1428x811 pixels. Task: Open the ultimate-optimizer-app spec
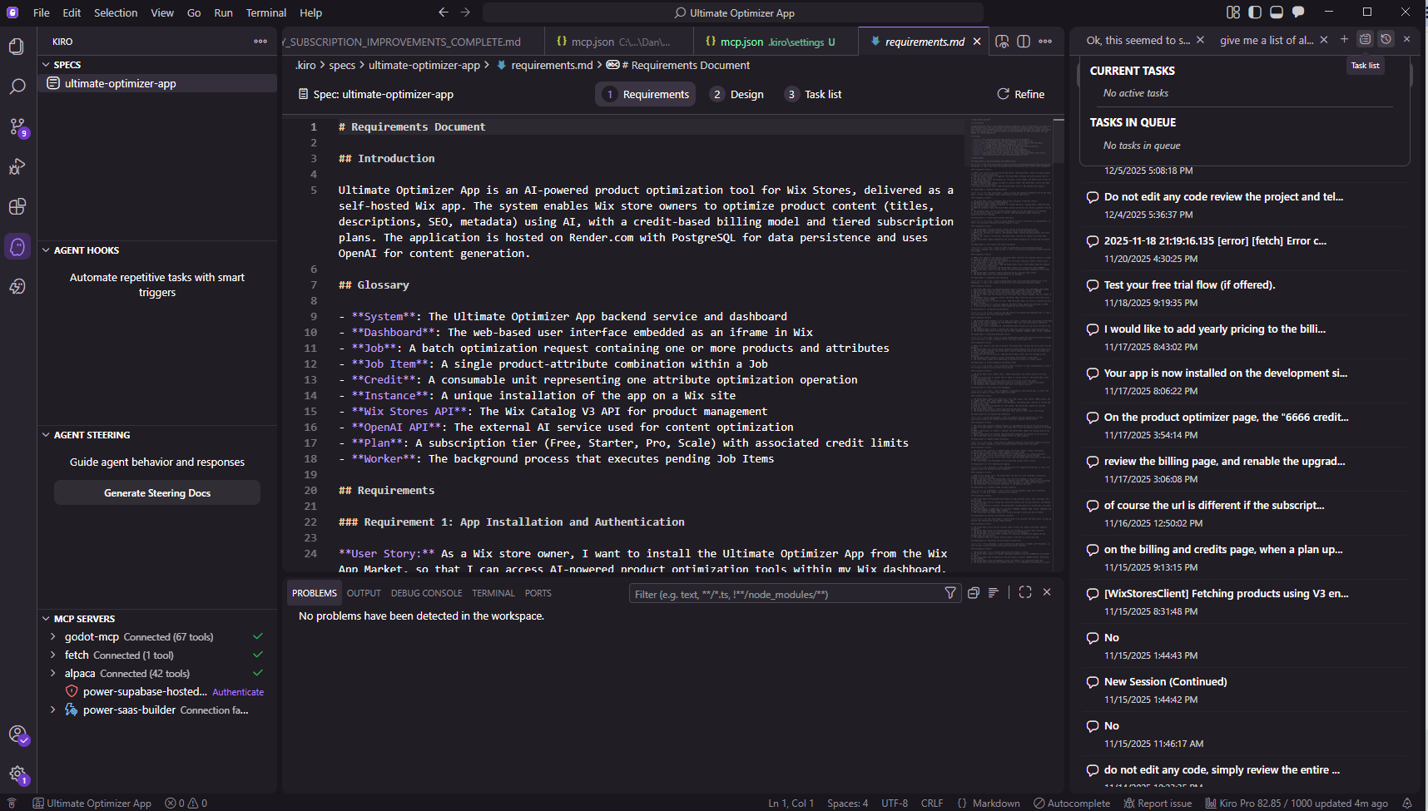157,83
